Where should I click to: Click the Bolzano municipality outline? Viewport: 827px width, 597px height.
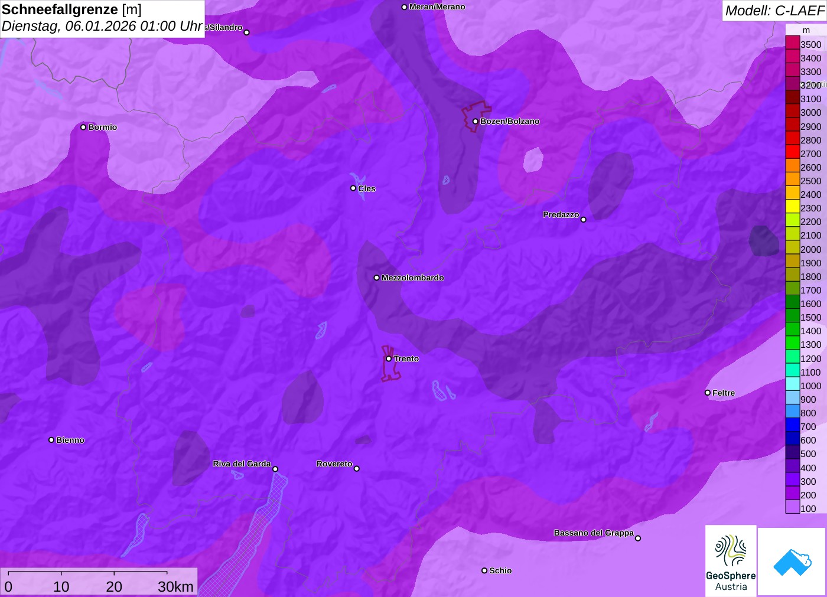(476, 116)
